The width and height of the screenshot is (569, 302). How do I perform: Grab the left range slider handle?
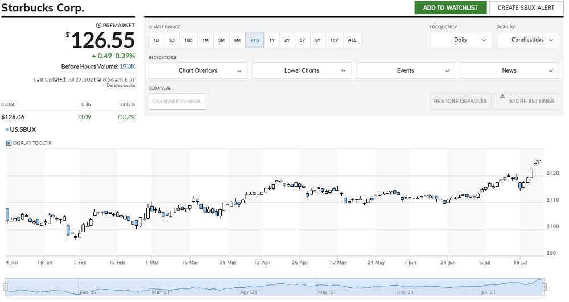click(6, 287)
